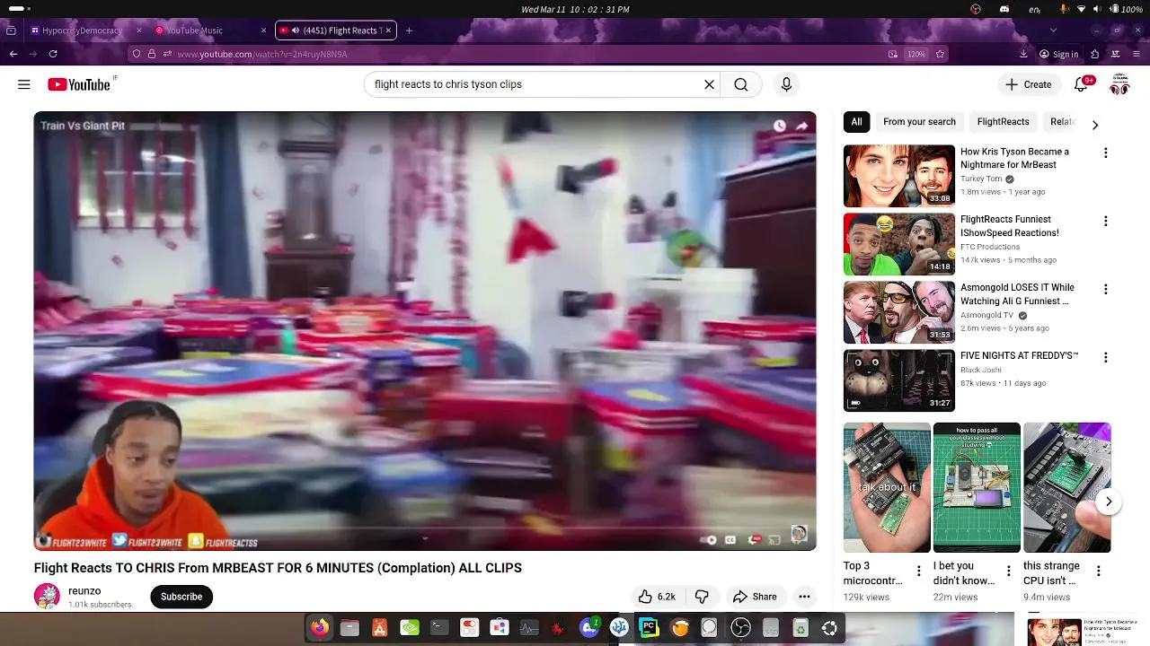Reload the page in browser
This screenshot has width=1150, height=646.
(53, 54)
